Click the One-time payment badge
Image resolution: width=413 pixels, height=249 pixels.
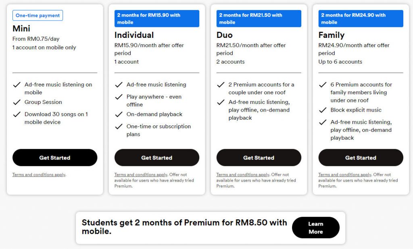[38, 15]
